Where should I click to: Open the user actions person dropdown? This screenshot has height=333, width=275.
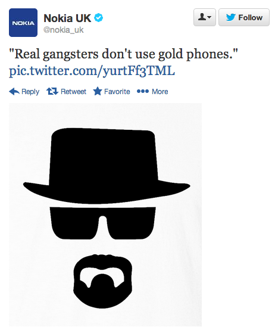pyautogui.click(x=205, y=17)
